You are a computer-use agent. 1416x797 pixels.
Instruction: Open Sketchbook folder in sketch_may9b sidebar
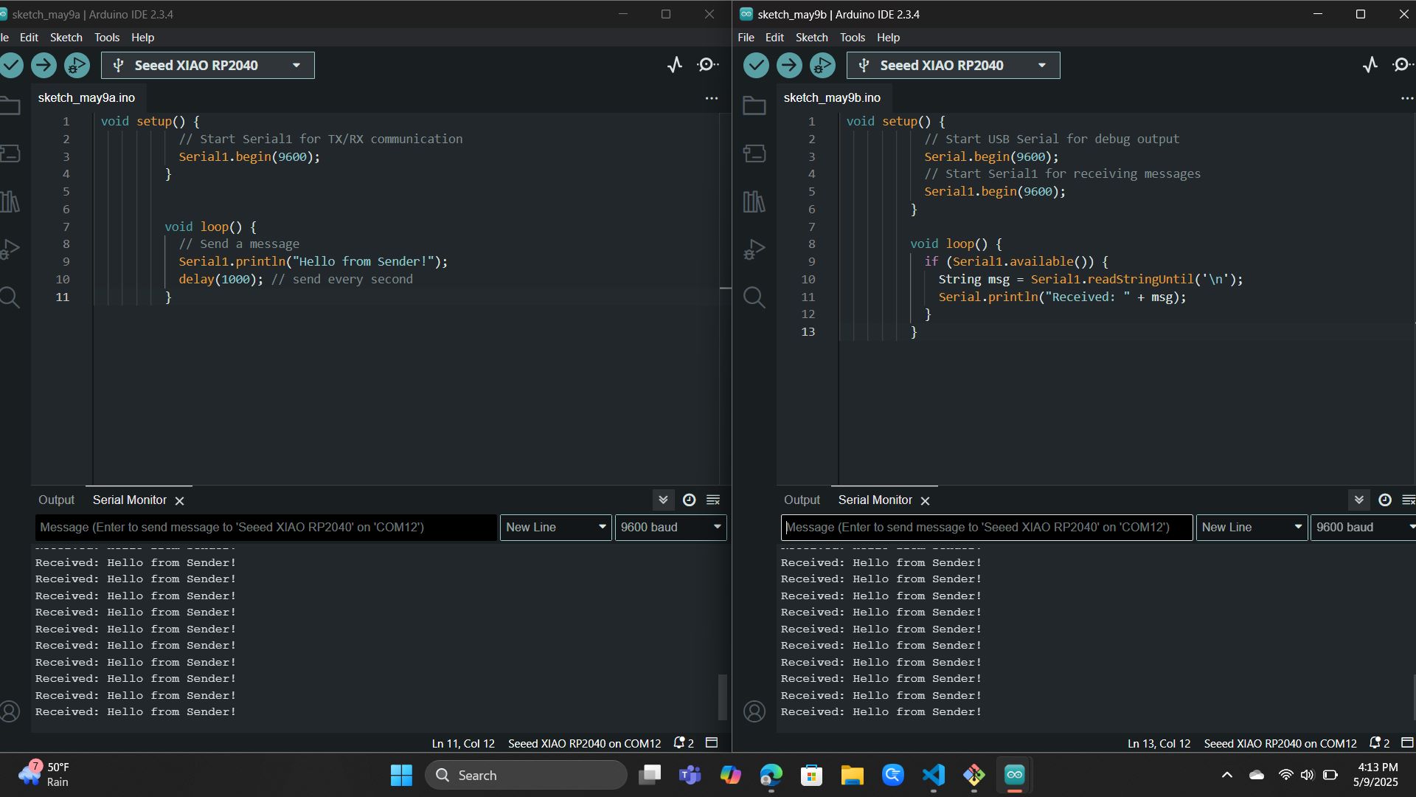[754, 106]
